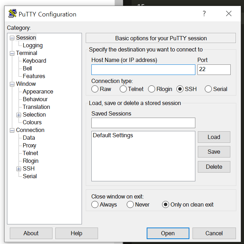Image resolution: width=244 pixels, height=244 pixels.
Task: Choose the Serial connection type
Action: click(x=208, y=89)
